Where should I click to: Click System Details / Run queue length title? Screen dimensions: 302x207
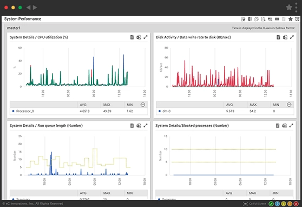tap(46, 126)
